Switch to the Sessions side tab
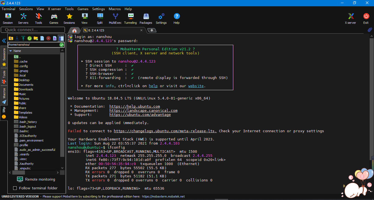Image resolution: width=374 pixels, height=200 pixels. pos(4,57)
